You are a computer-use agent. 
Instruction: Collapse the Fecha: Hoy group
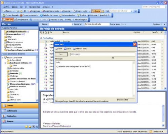[41, 38]
